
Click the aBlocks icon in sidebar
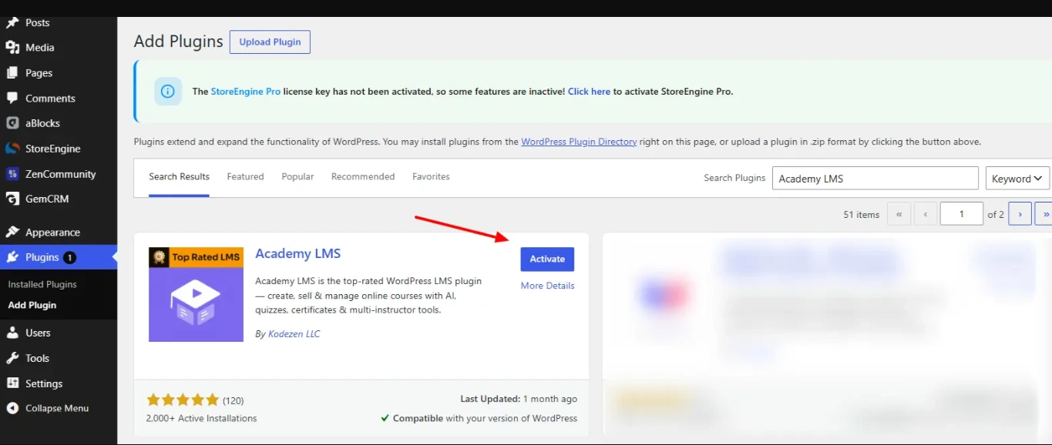[12, 123]
